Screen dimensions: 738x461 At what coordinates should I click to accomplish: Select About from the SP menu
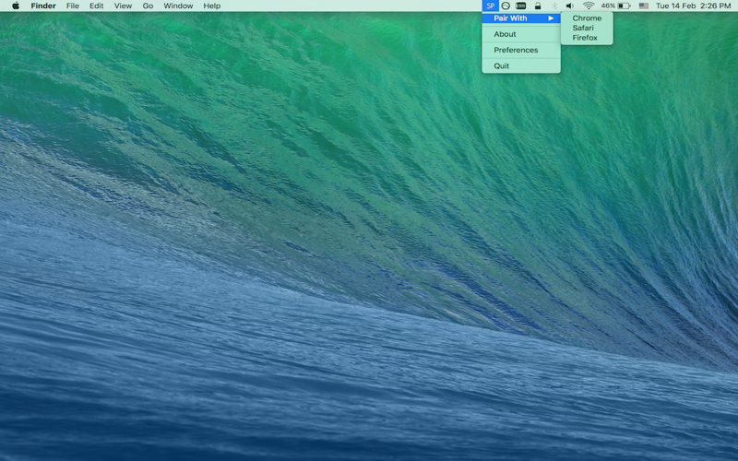point(521,34)
